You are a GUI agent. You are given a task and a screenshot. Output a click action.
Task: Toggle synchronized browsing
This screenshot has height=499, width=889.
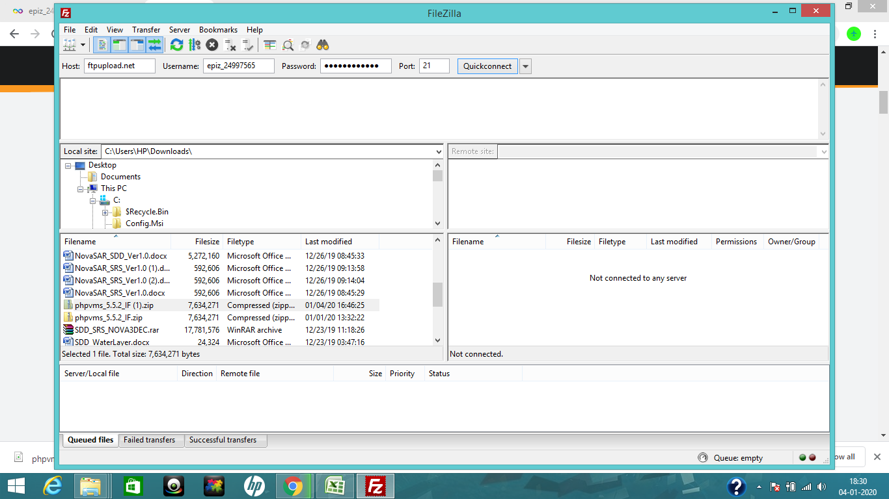tap(305, 45)
